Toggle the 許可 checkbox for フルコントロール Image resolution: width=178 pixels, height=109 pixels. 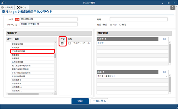(x=62, y=43)
